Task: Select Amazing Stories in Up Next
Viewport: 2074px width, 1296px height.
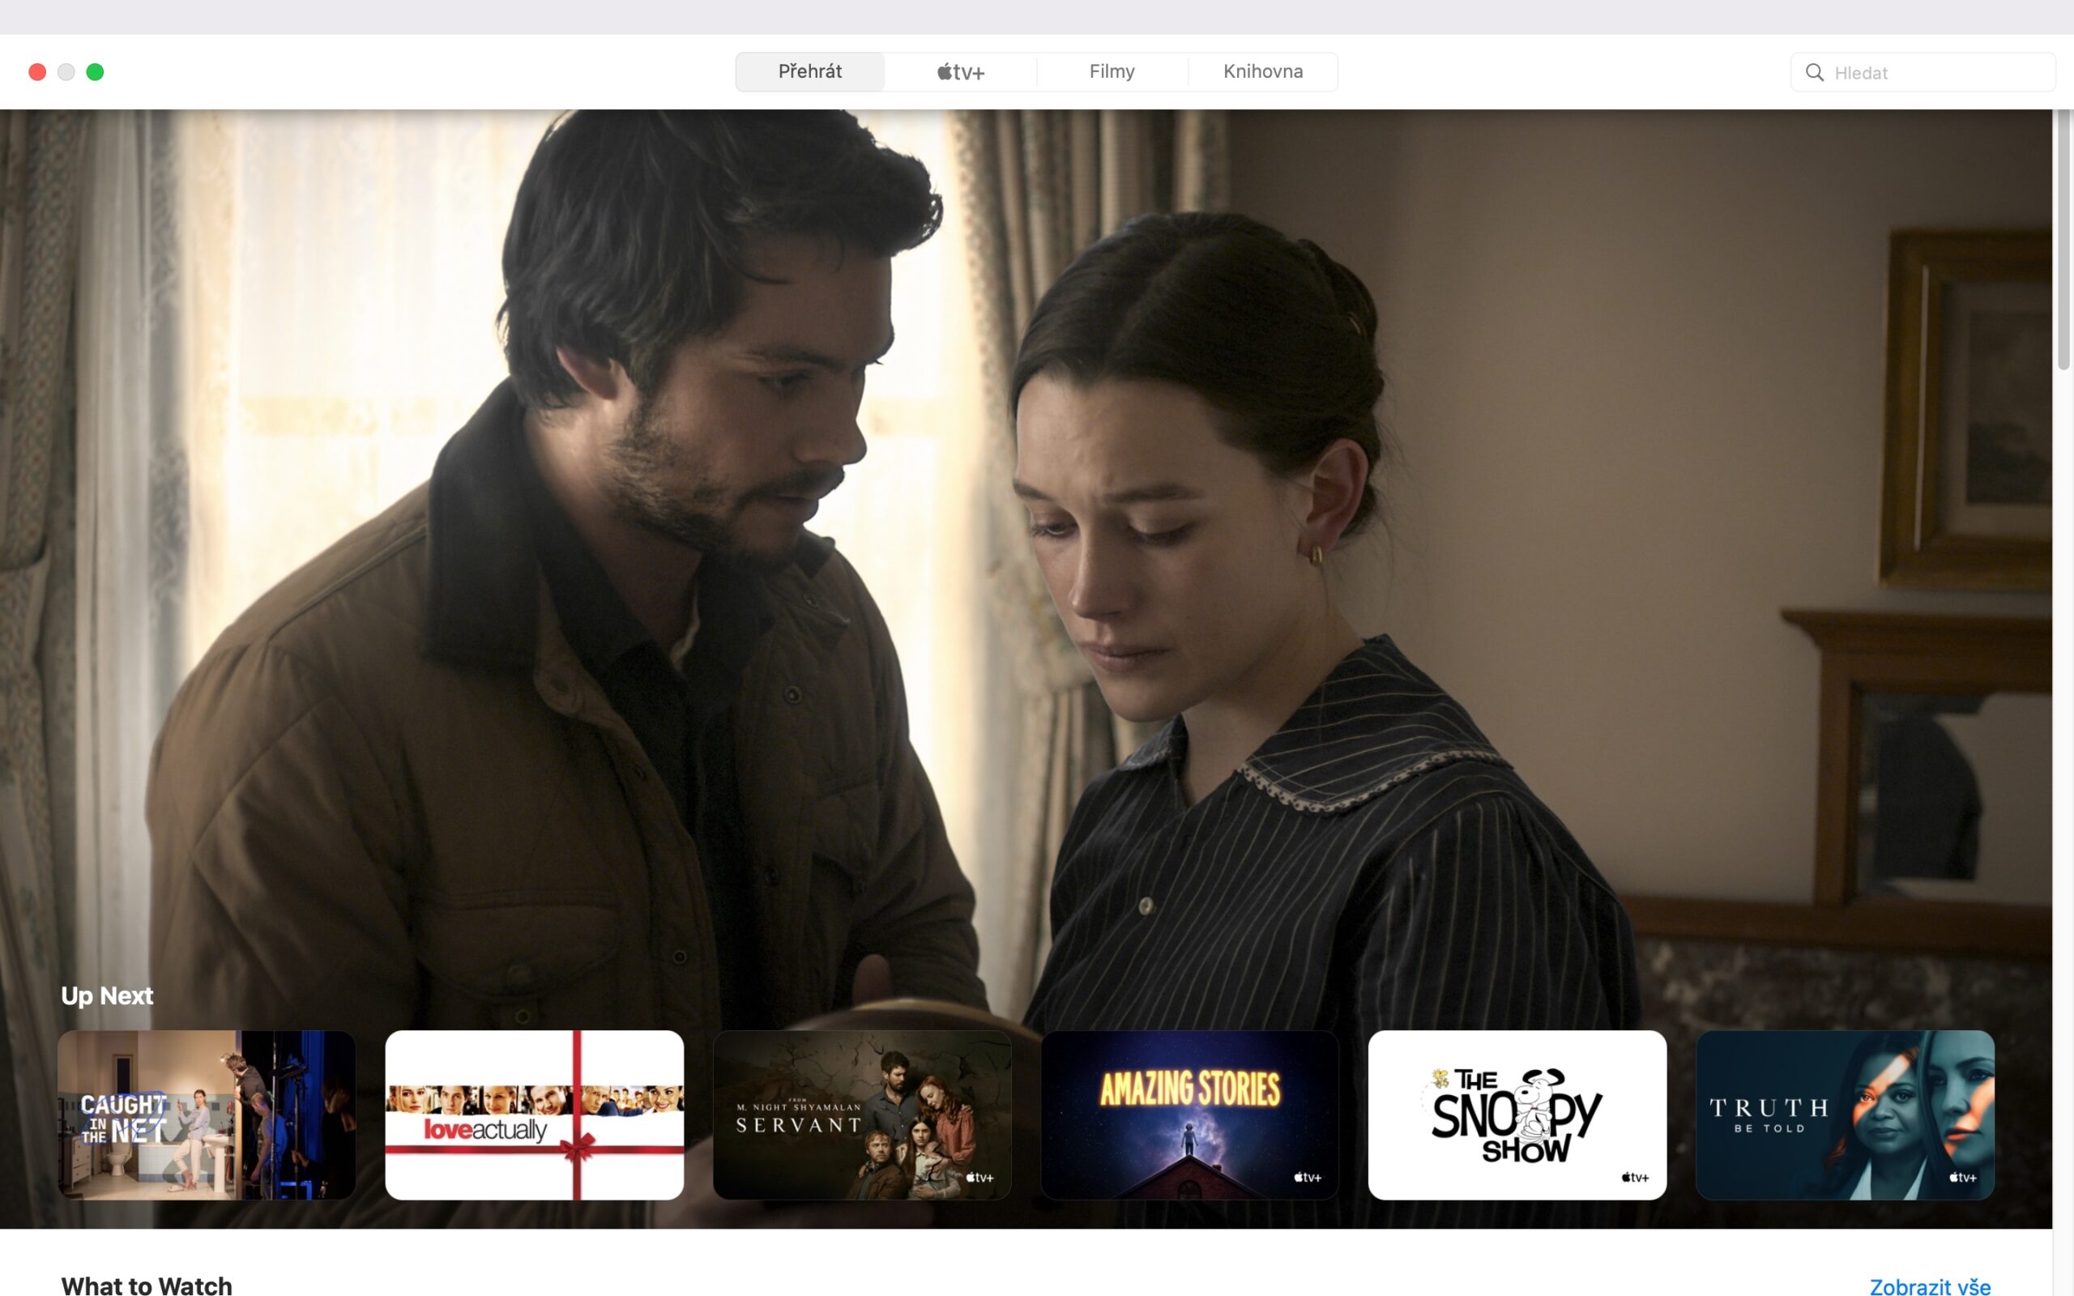Action: (1189, 1115)
